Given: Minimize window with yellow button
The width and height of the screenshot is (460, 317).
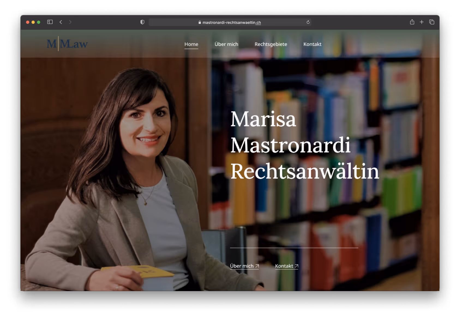Looking at the screenshot, I should coord(33,22).
